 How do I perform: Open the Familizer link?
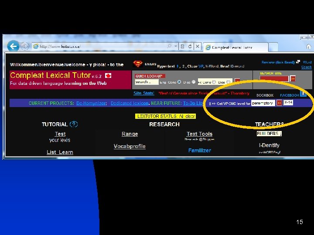point(200,150)
